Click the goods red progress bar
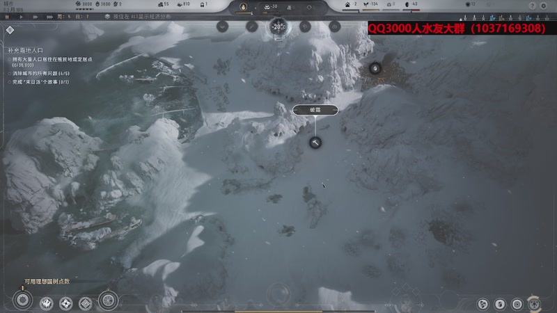 pyautogui.click(x=411, y=10)
